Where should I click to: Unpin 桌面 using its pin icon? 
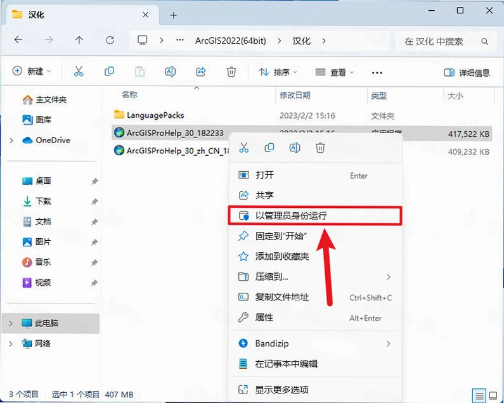pos(94,181)
